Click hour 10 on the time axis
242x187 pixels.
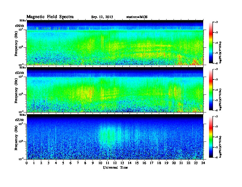100,163
